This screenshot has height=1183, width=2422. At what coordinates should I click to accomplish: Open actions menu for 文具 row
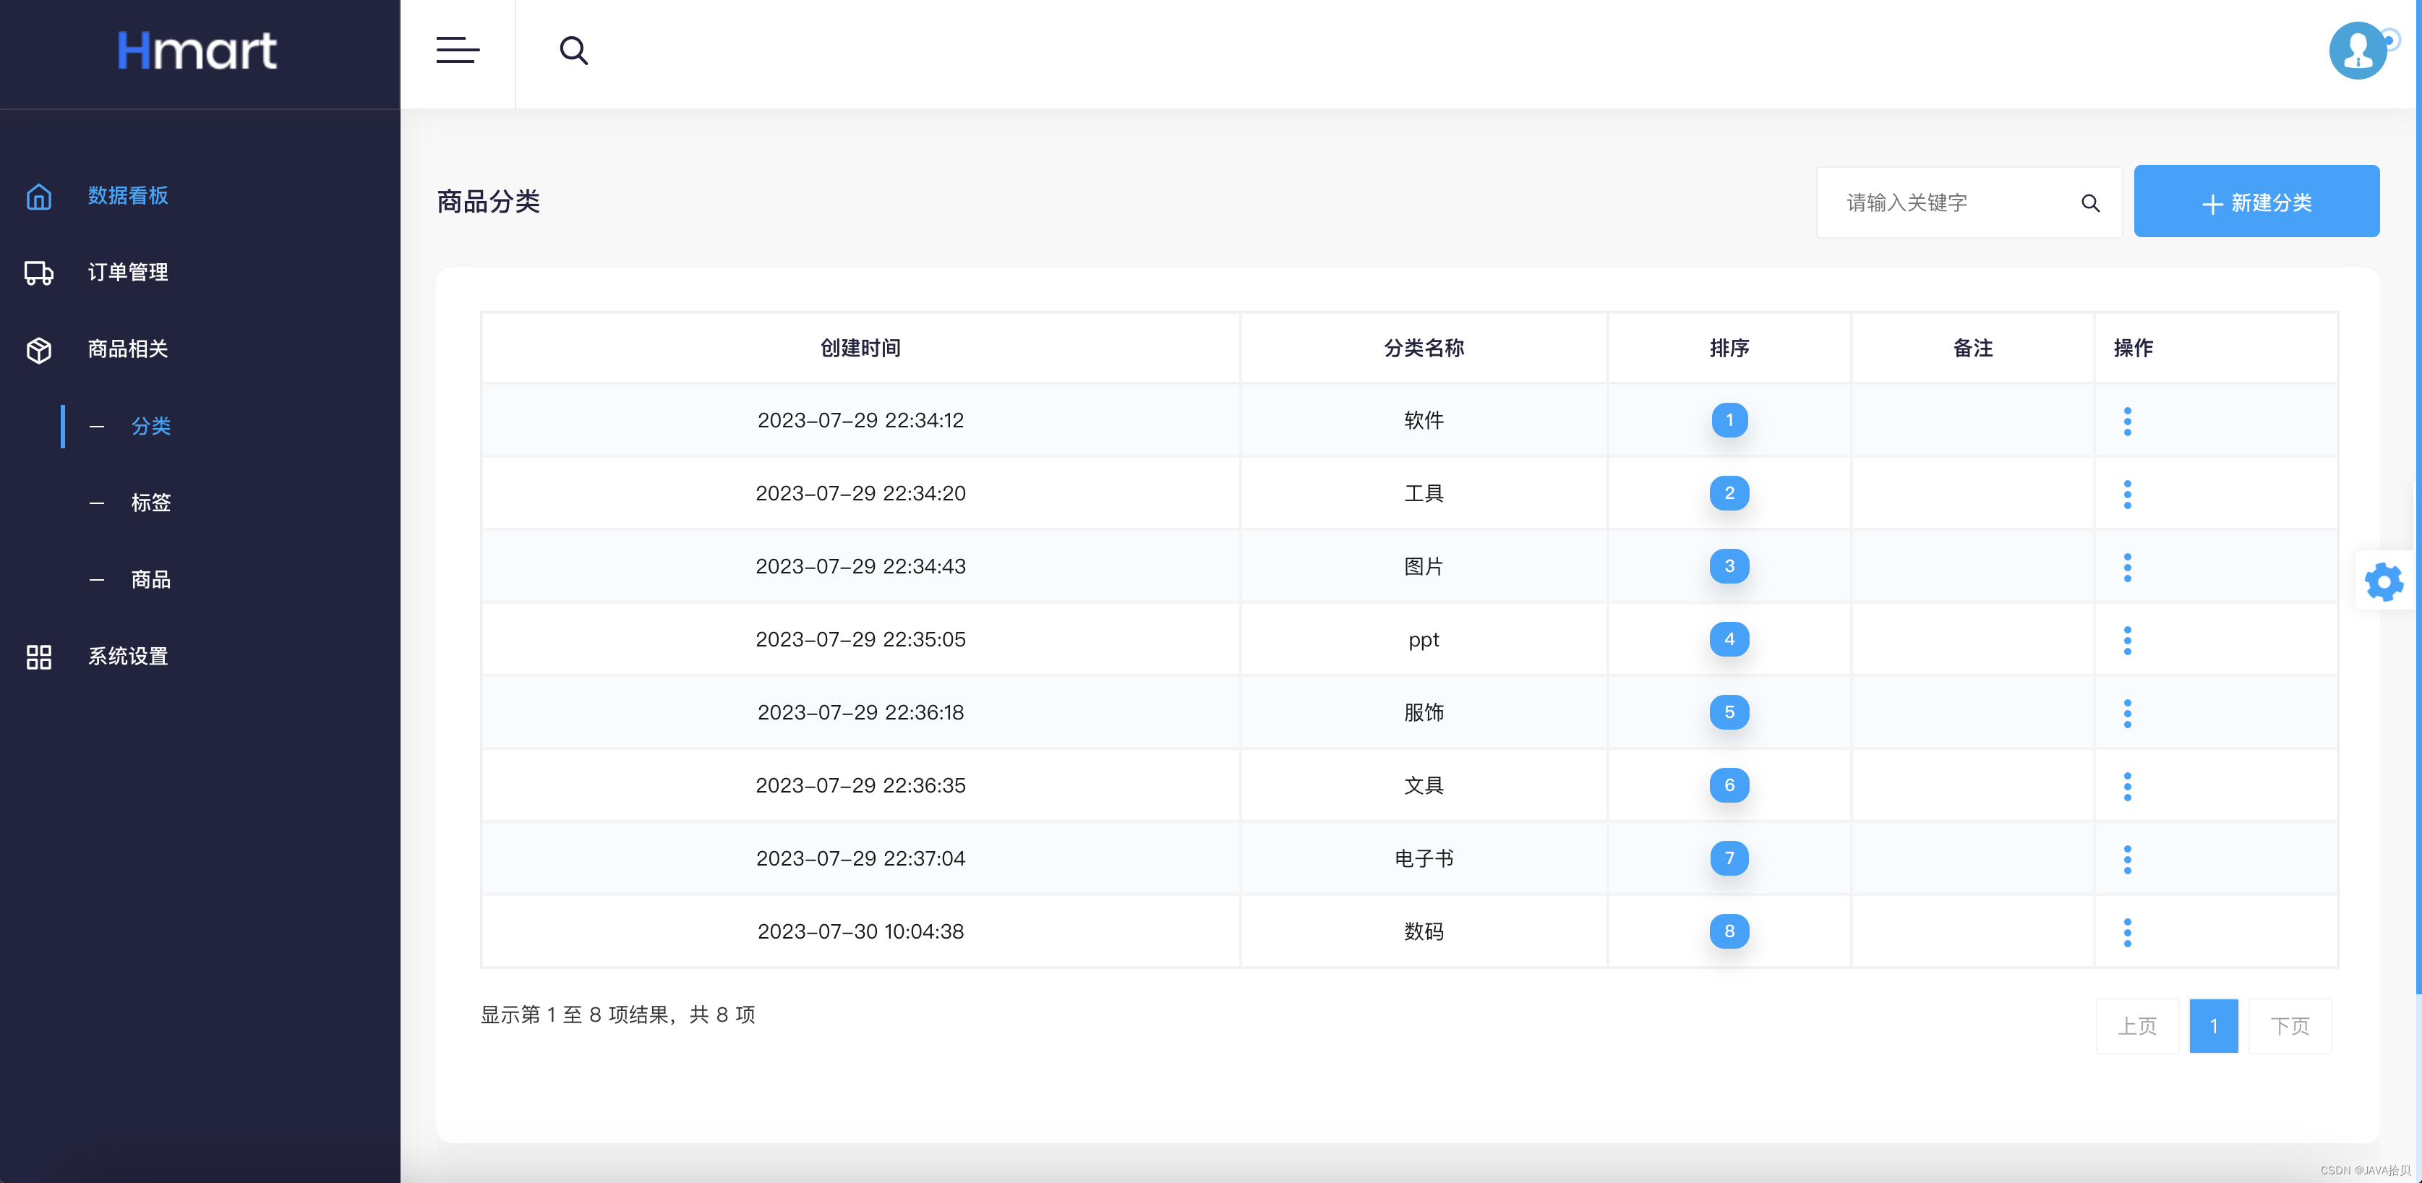(2127, 786)
